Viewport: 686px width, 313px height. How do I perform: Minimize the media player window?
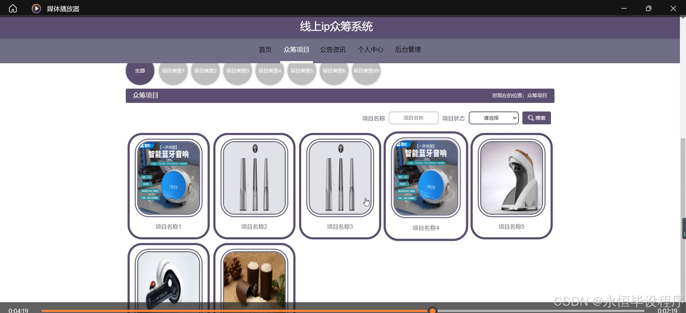[624, 8]
